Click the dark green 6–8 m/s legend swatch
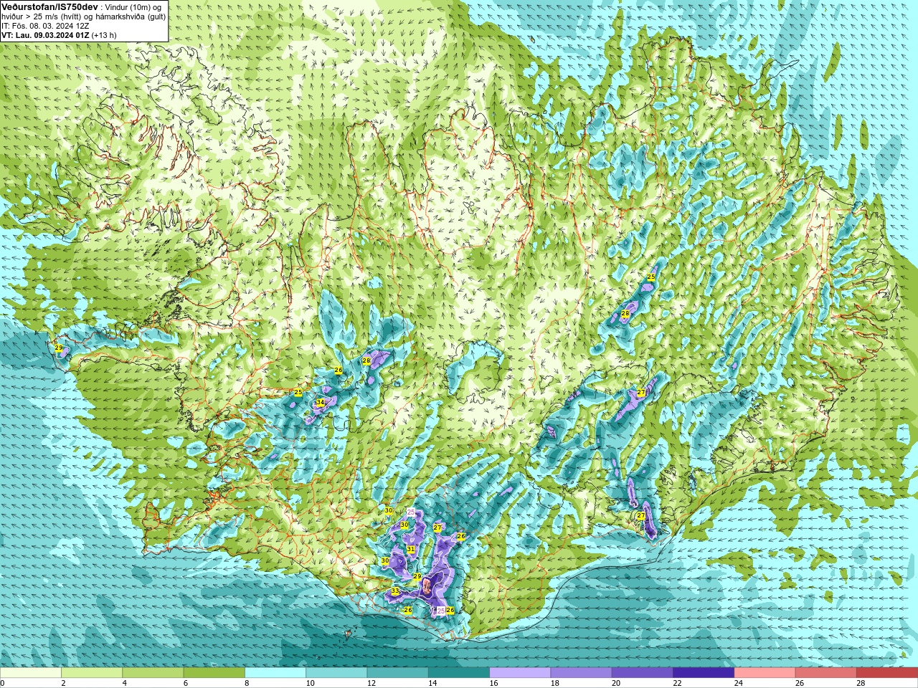This screenshot has width=918, height=688. pos(214,673)
